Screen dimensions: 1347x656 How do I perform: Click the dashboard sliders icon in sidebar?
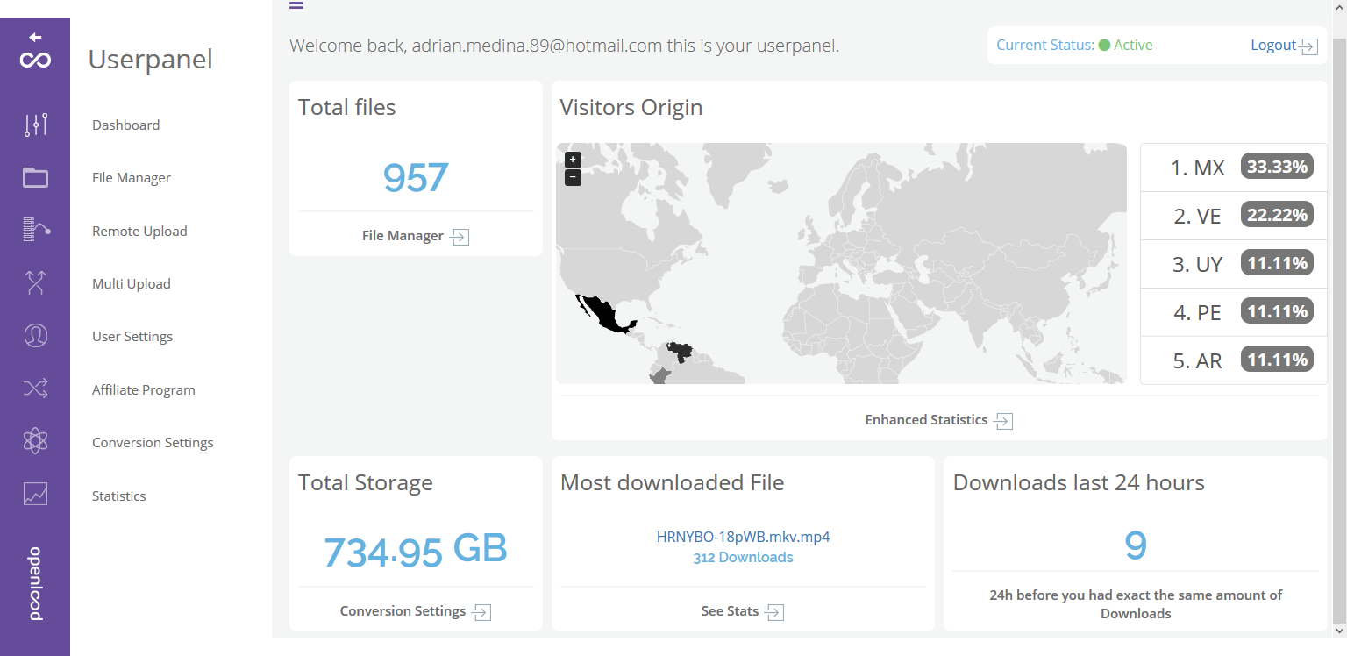click(x=35, y=125)
